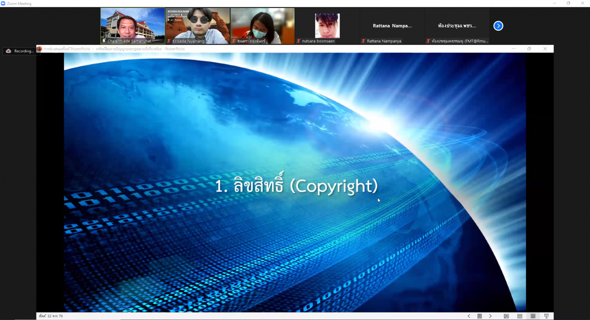Start Slide Show from status bar
The width and height of the screenshot is (590, 320).
[546, 316]
